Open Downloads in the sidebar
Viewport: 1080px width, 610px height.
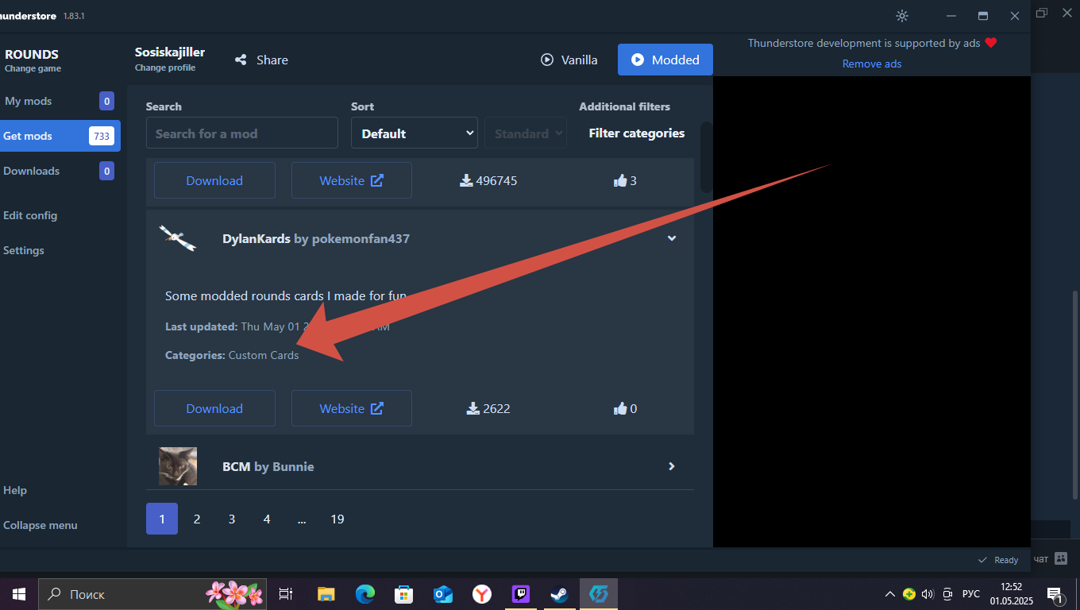pyautogui.click(x=60, y=171)
